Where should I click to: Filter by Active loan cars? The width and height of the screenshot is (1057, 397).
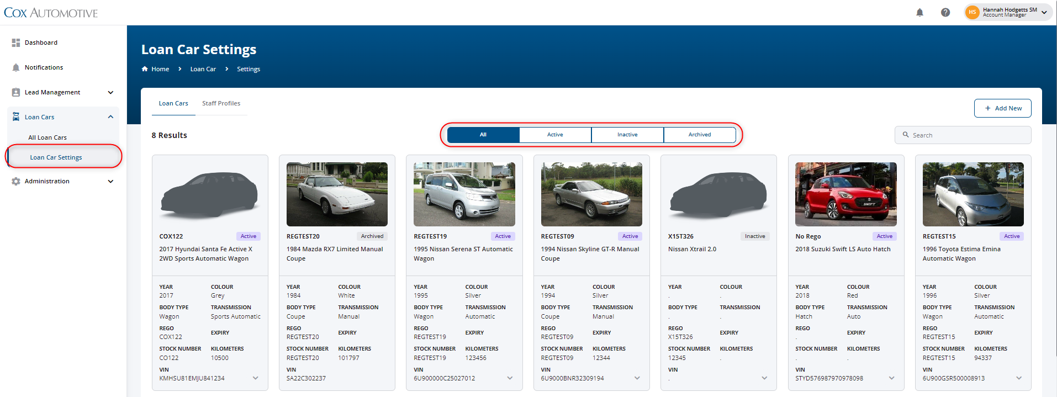point(556,135)
